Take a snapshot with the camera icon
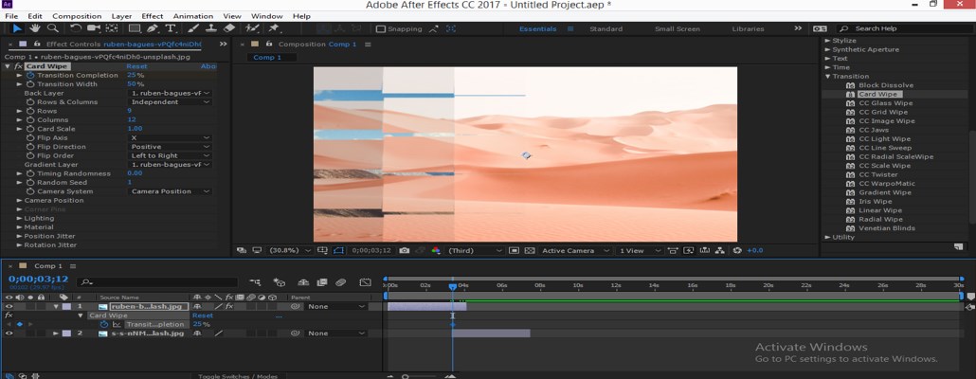The width and height of the screenshot is (976, 379). point(405,251)
